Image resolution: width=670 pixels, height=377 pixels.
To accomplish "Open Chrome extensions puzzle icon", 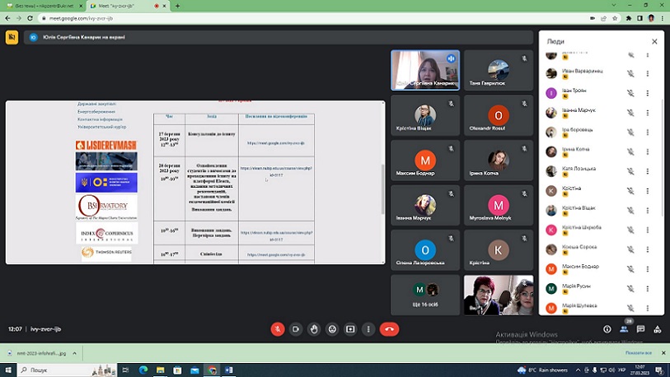I will [x=629, y=18].
